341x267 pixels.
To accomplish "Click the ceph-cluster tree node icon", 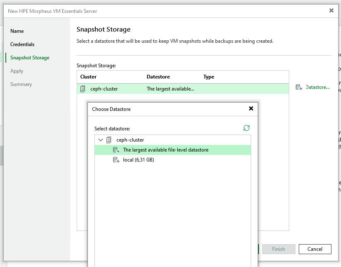I will 109,140.
